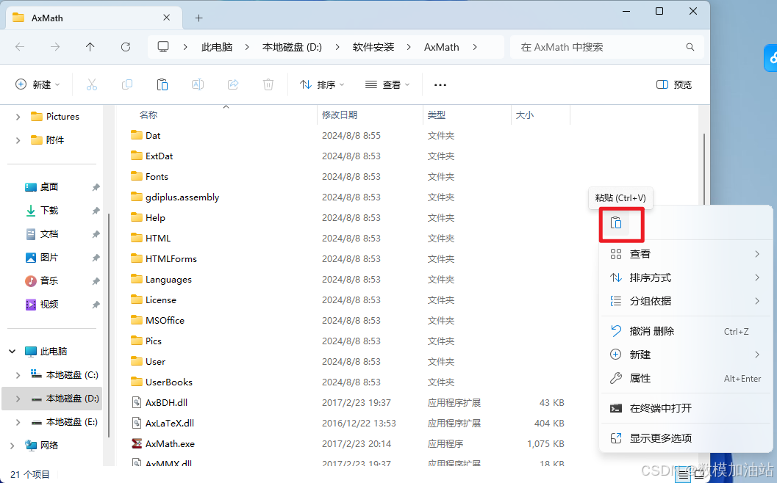This screenshot has width=777, height=483.
Task: Open the 查看 dropdown in toolbar
Action: tap(387, 84)
